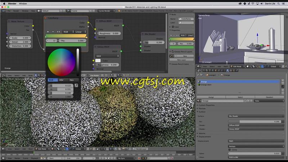Remove the material slot with minus icon
288x162 pixels.
click(x=283, y=84)
